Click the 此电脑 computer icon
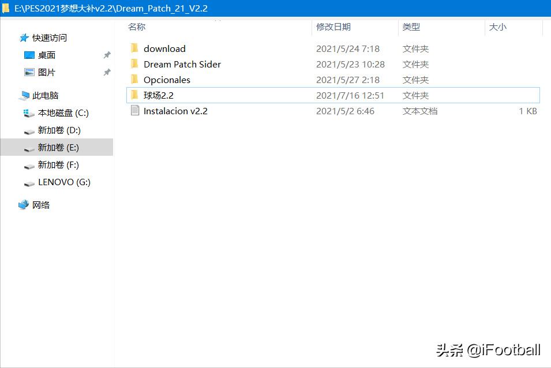Image resolution: width=551 pixels, height=368 pixels. coord(24,96)
